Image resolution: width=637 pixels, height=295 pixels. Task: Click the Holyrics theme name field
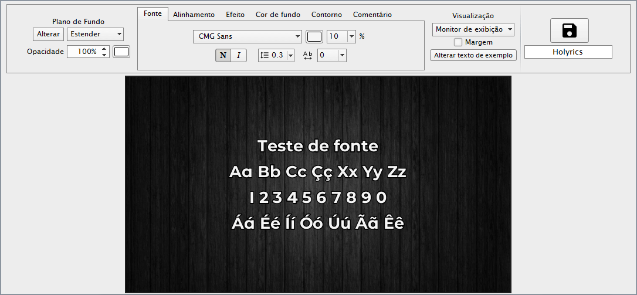point(568,52)
